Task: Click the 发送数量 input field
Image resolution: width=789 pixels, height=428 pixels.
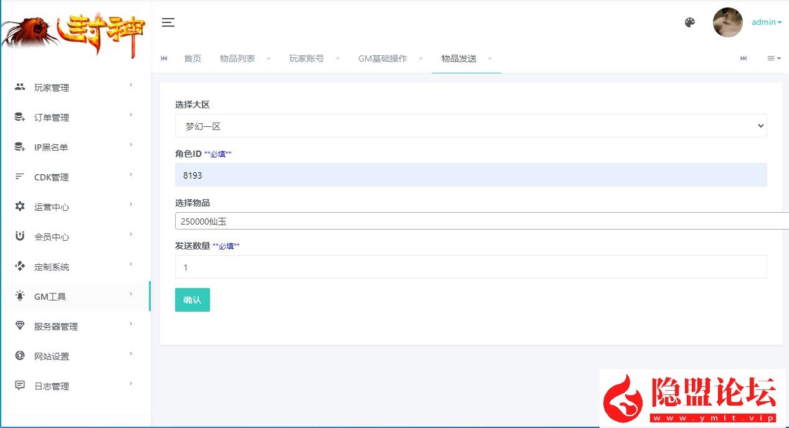Action: coord(471,267)
